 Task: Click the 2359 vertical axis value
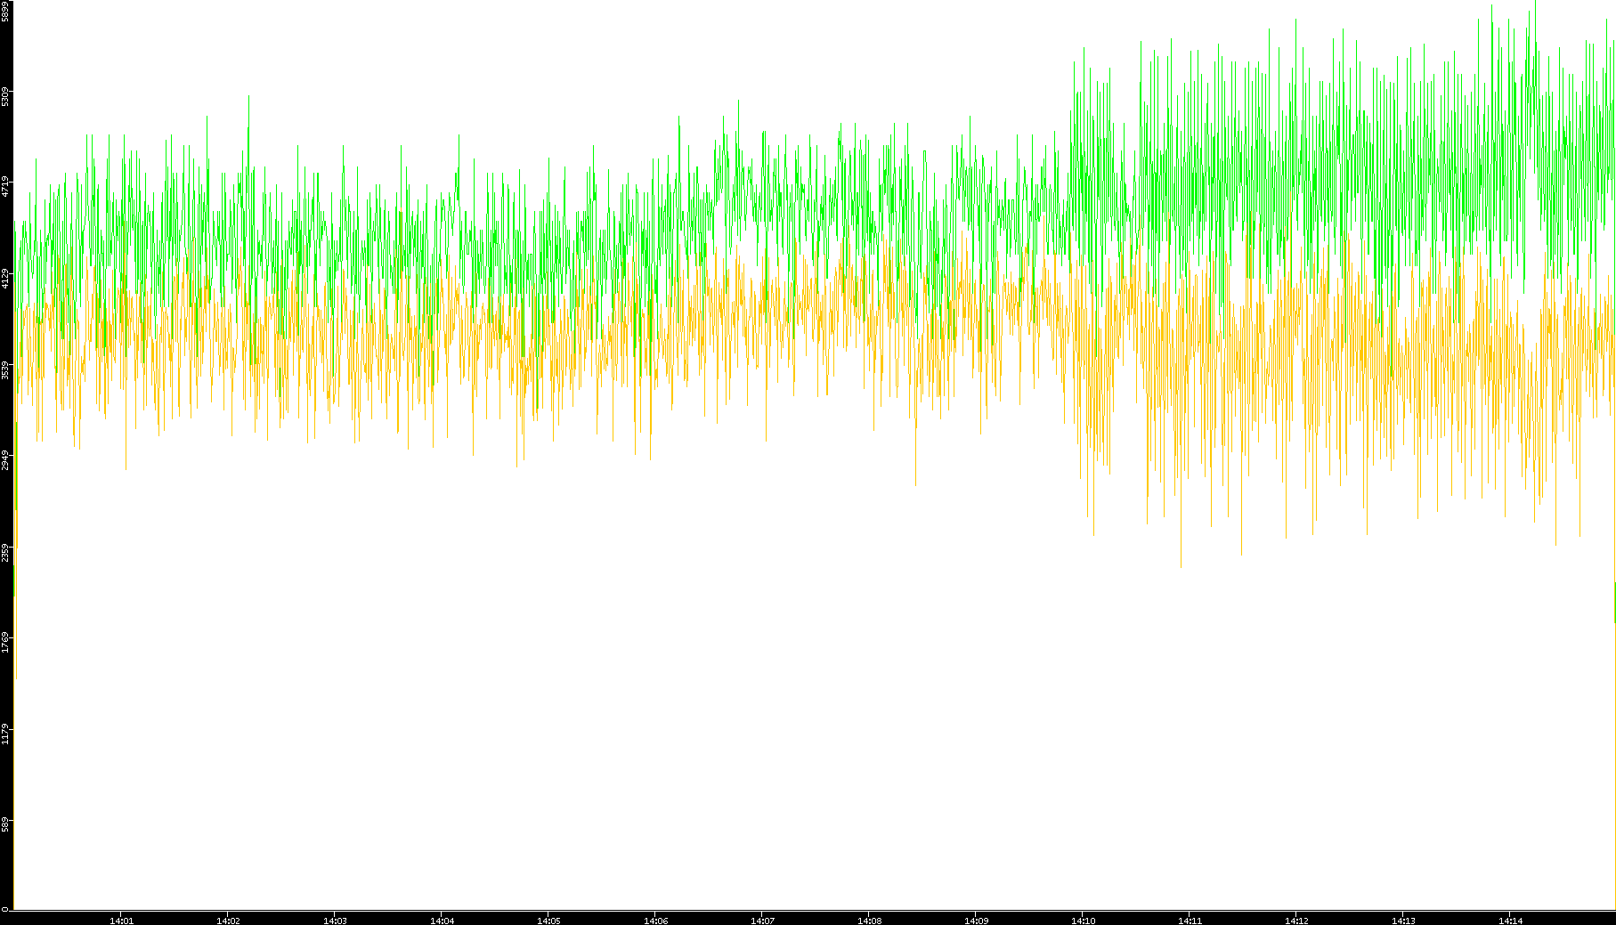(5, 552)
